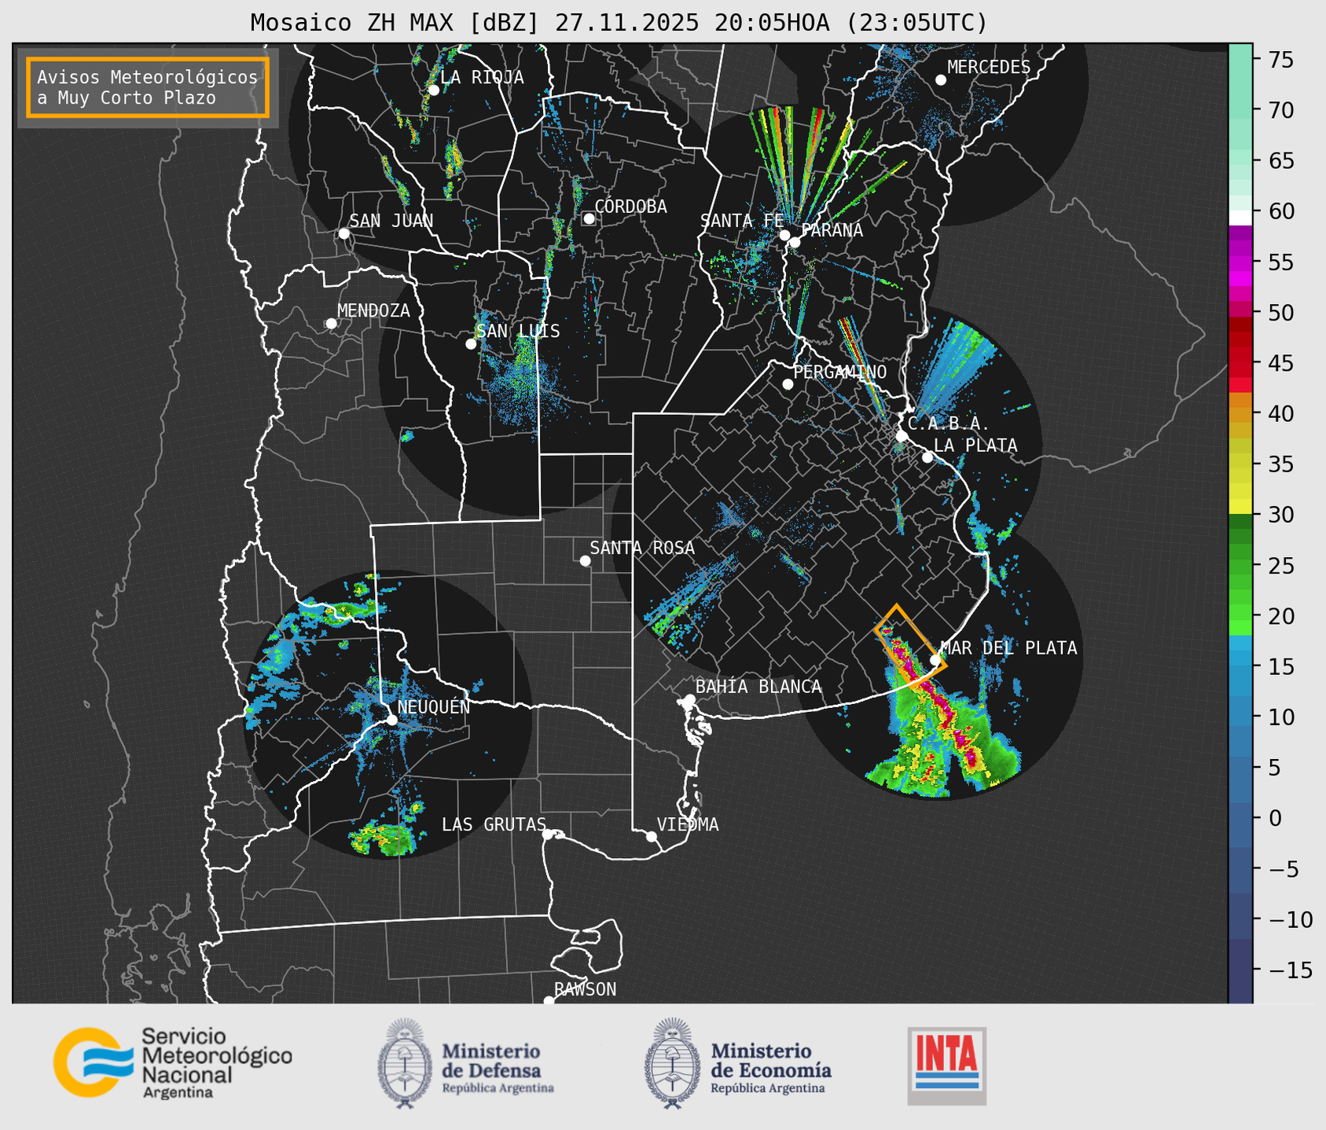Click the white 60 dBZ band on colorbar
This screenshot has width=1326, height=1130.
click(1240, 217)
